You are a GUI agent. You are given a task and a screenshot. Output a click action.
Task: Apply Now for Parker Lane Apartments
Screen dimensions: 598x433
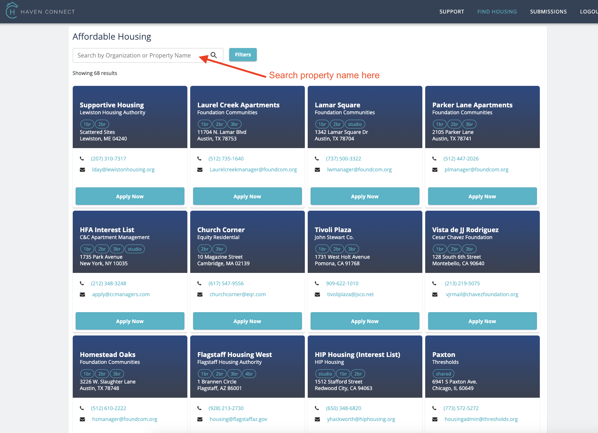pos(482,196)
